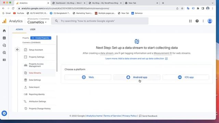The image size is (219, 123).
Task: Open the Advertising icon in left rail
Action: (4, 53)
